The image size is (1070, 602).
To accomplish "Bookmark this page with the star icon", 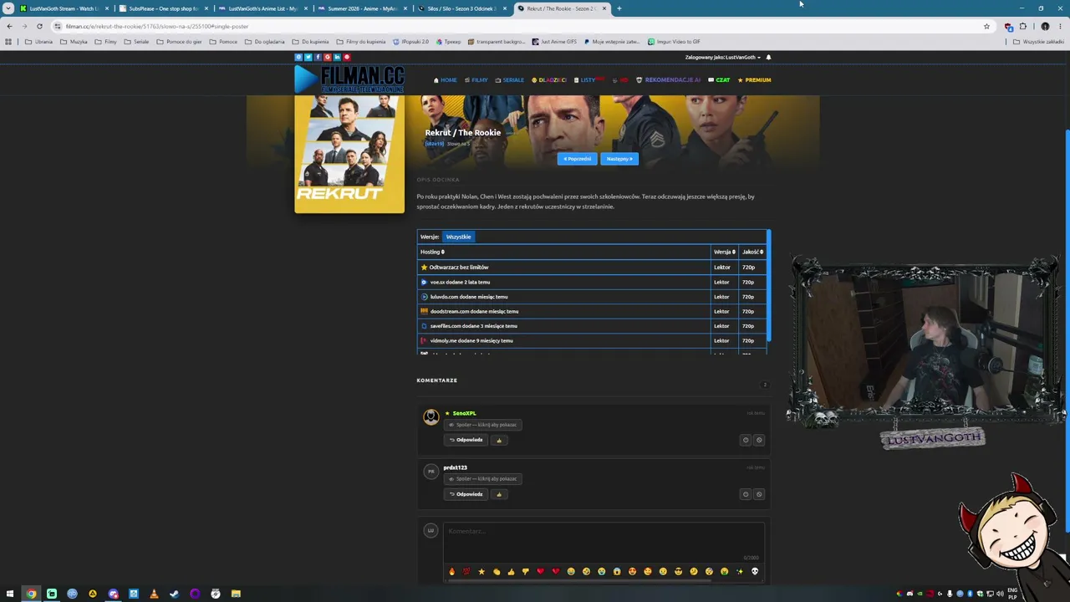I will [986, 26].
